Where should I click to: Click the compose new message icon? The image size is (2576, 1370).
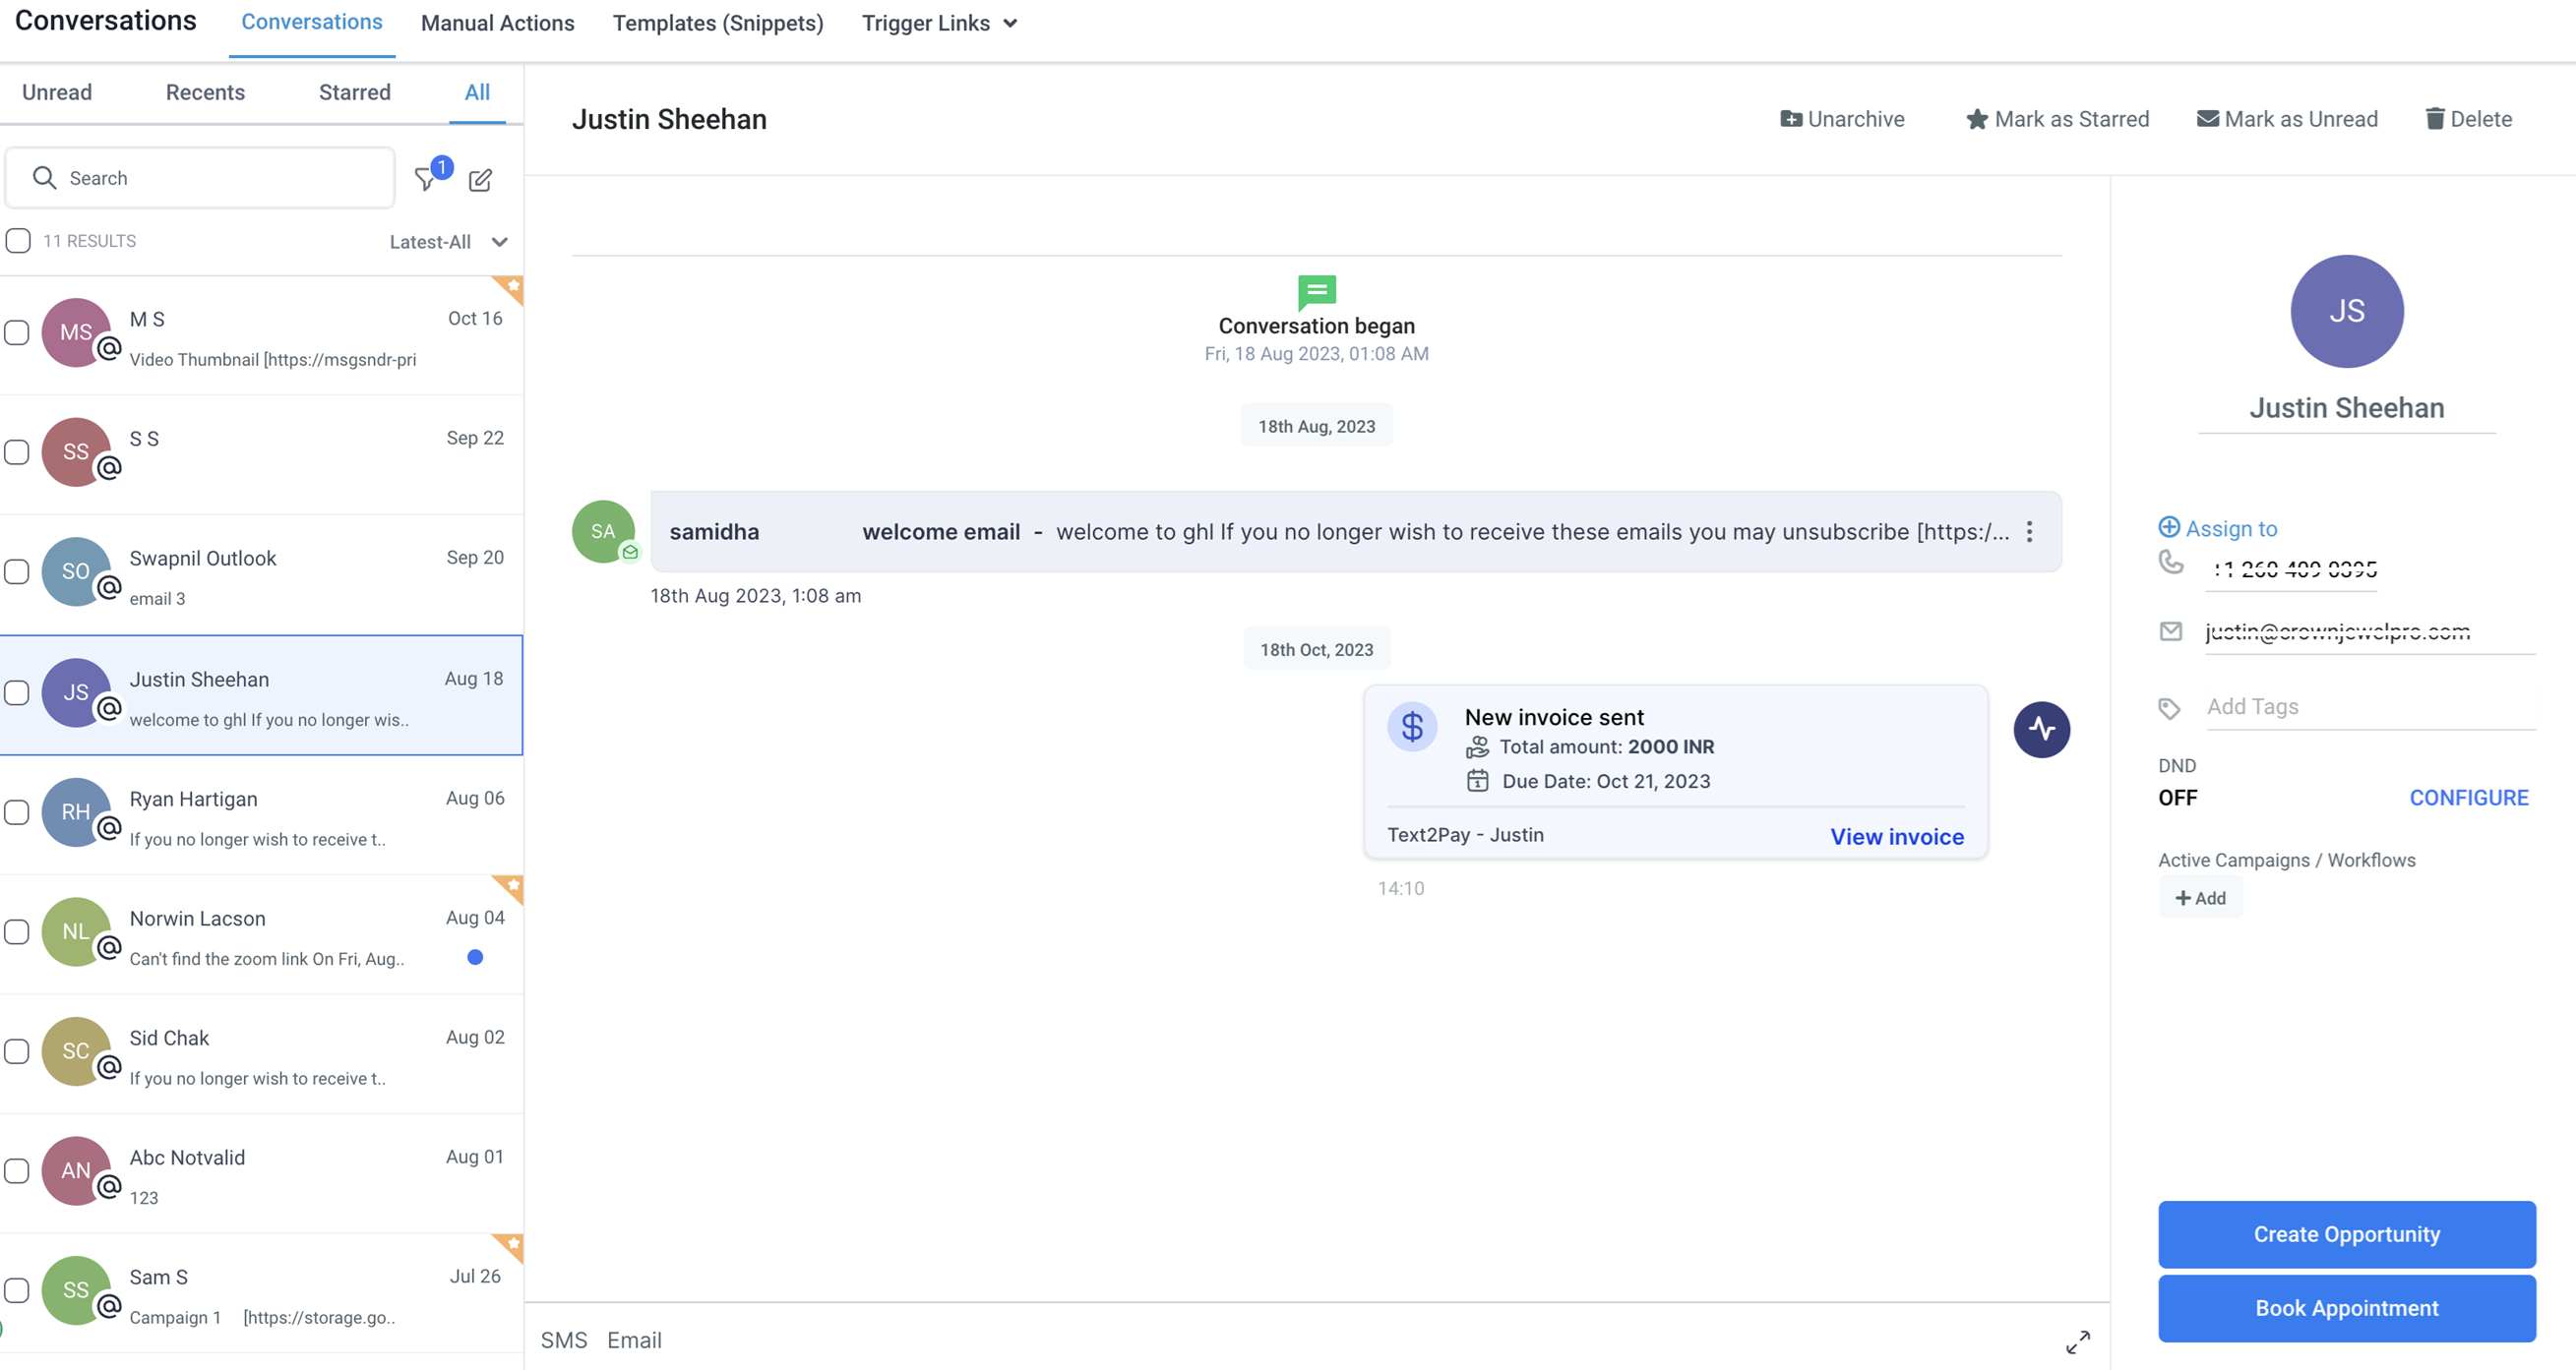click(x=480, y=180)
